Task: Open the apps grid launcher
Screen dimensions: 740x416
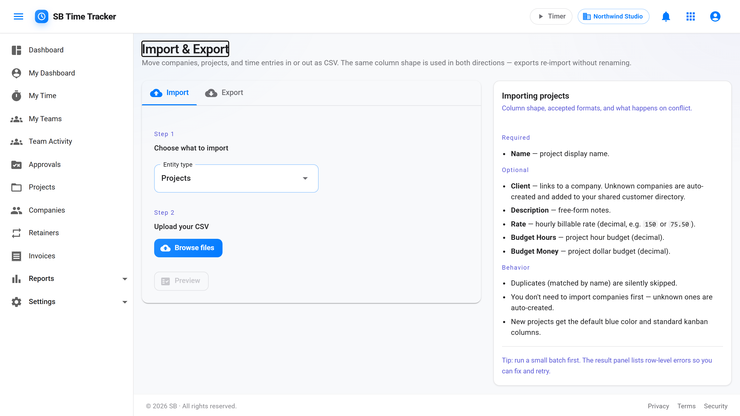Action: tap(691, 16)
